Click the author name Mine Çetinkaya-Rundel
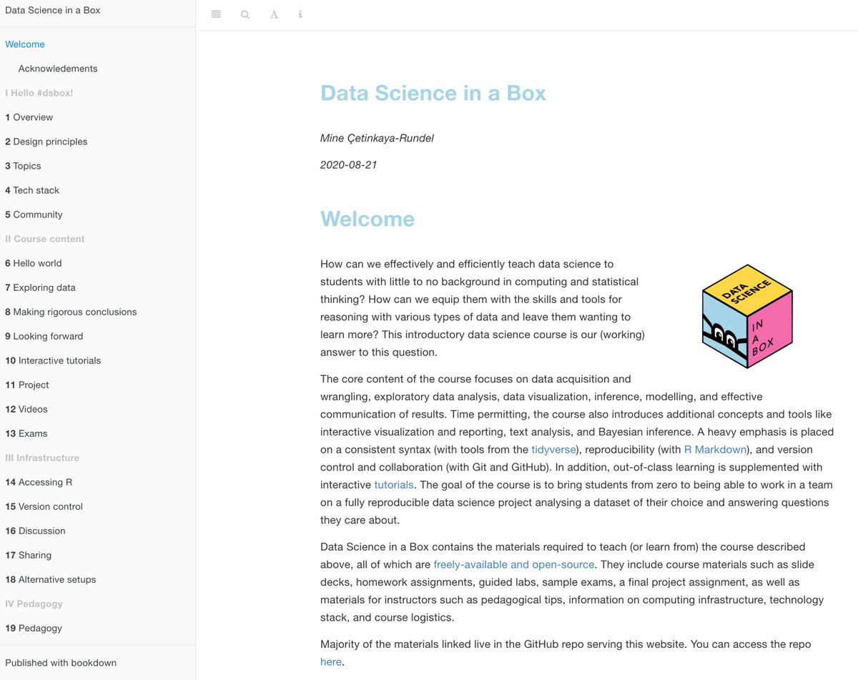858x680 pixels. click(377, 138)
